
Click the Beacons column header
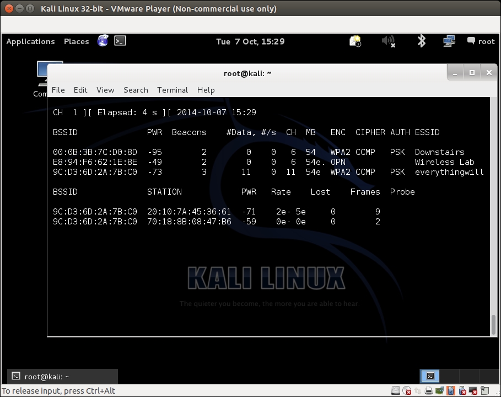[189, 132]
